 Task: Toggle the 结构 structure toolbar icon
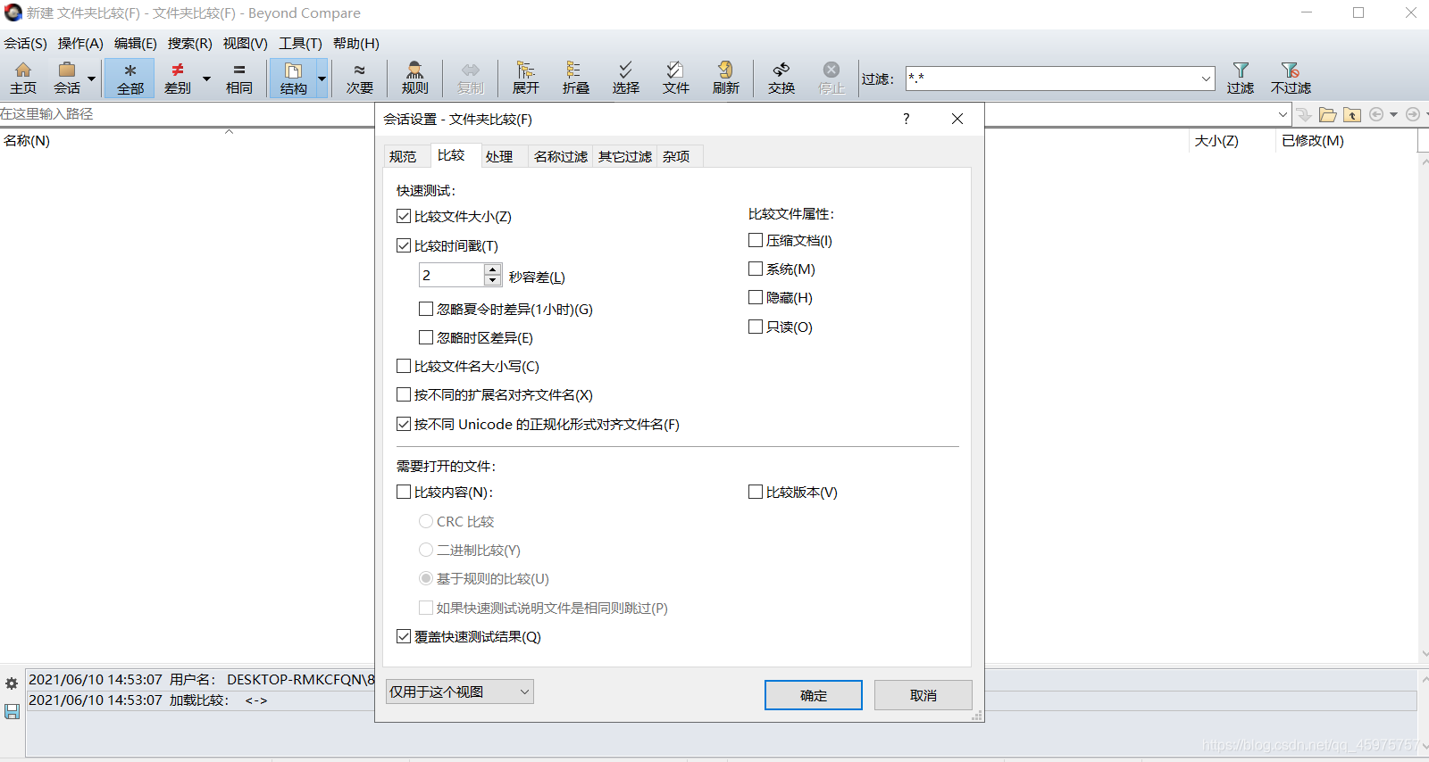coord(293,79)
